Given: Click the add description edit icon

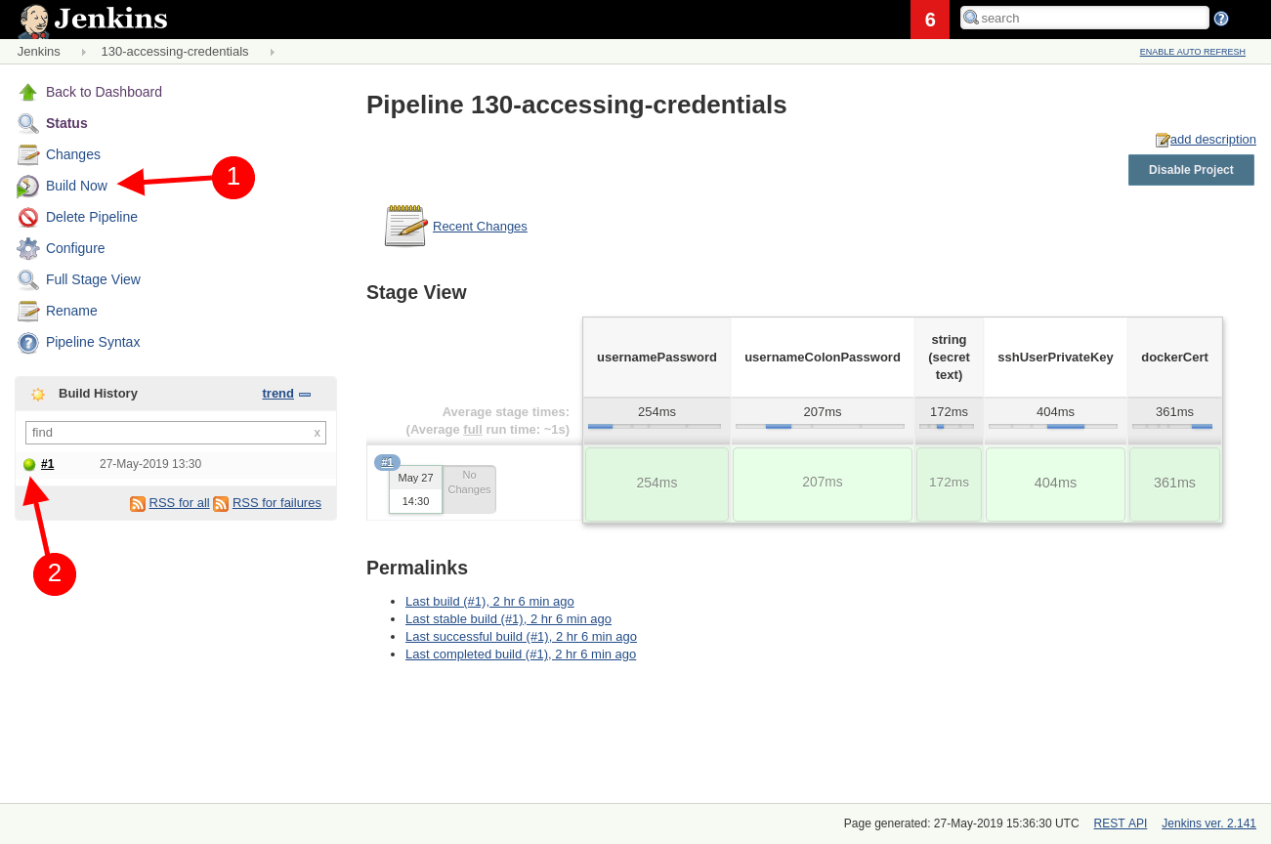Looking at the screenshot, I should (1163, 140).
